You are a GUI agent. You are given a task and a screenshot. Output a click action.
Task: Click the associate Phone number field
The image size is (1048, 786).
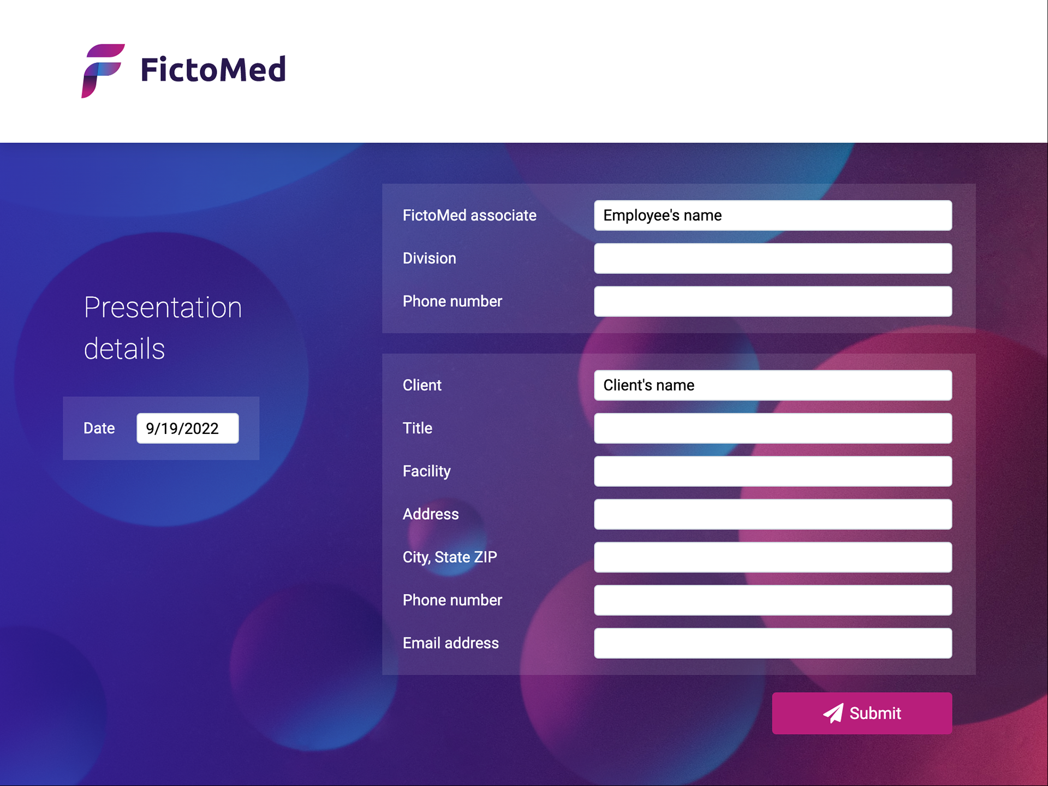pyautogui.click(x=773, y=301)
